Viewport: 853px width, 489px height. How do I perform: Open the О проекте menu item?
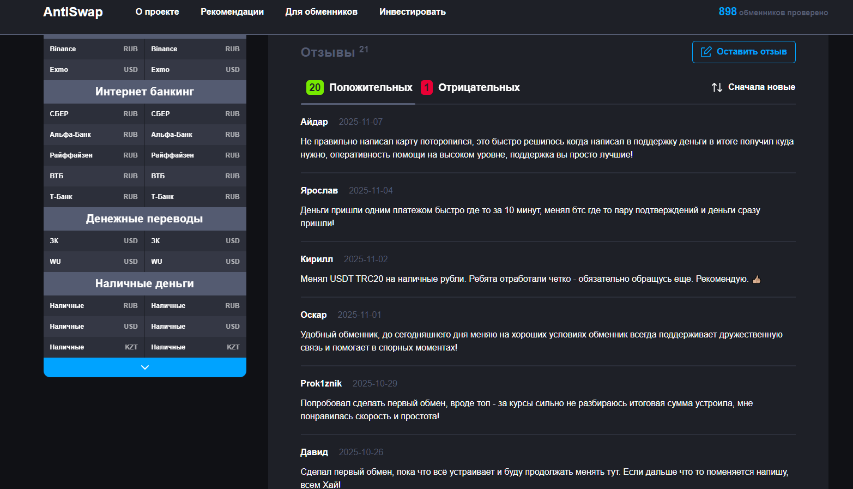(x=157, y=11)
